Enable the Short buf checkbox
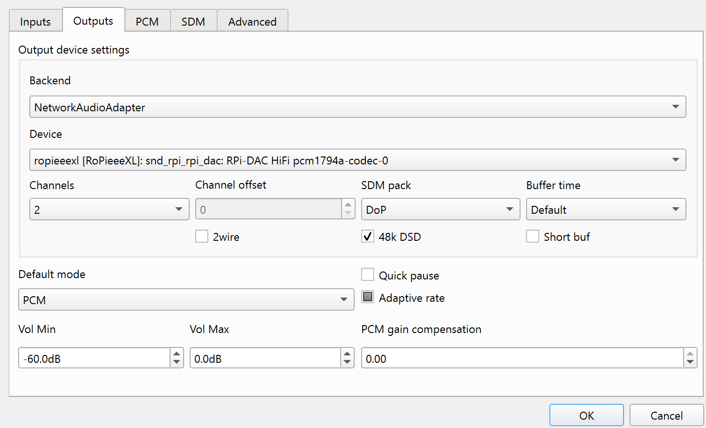Screen dimensions: 706x428 (x=533, y=237)
